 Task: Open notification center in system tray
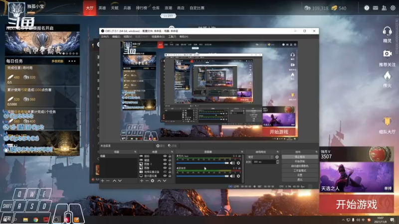click(x=393, y=220)
